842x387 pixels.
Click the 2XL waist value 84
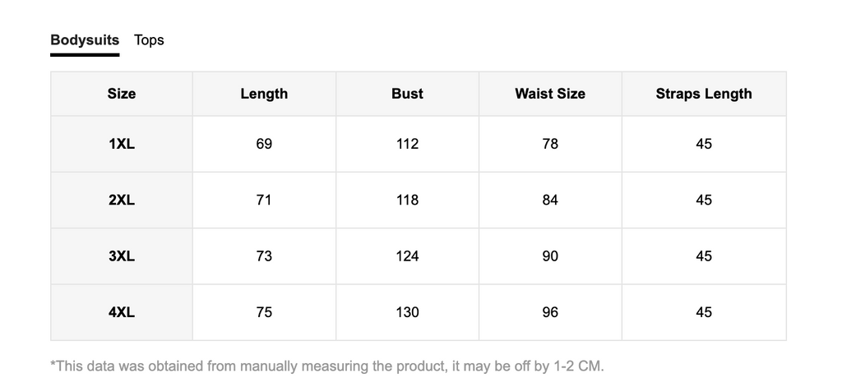(550, 200)
